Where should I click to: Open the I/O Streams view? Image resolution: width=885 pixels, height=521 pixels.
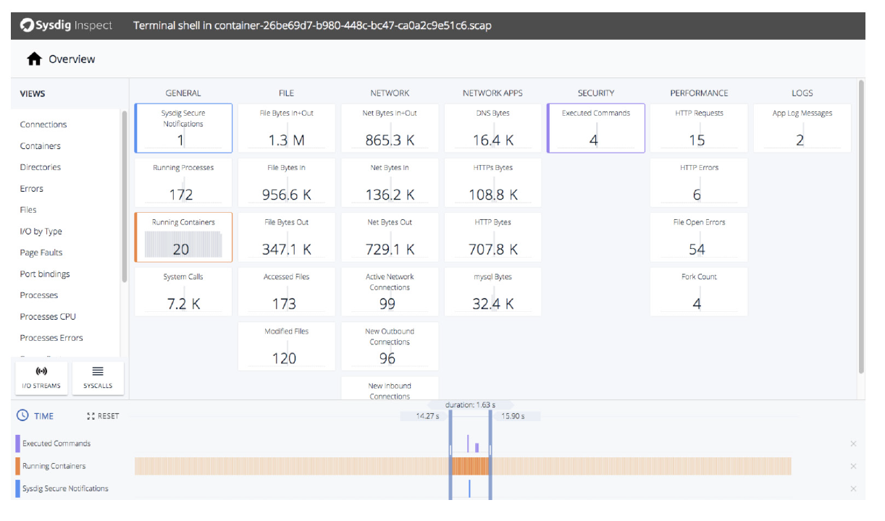41,378
